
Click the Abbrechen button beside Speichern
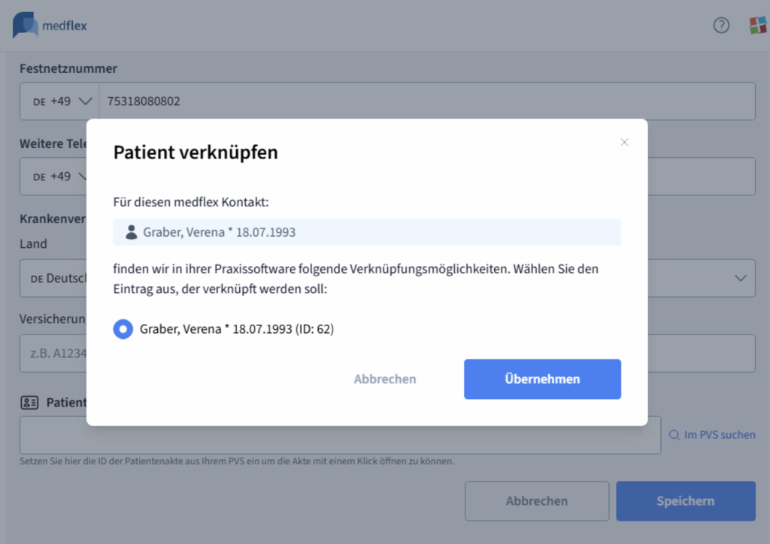537,501
